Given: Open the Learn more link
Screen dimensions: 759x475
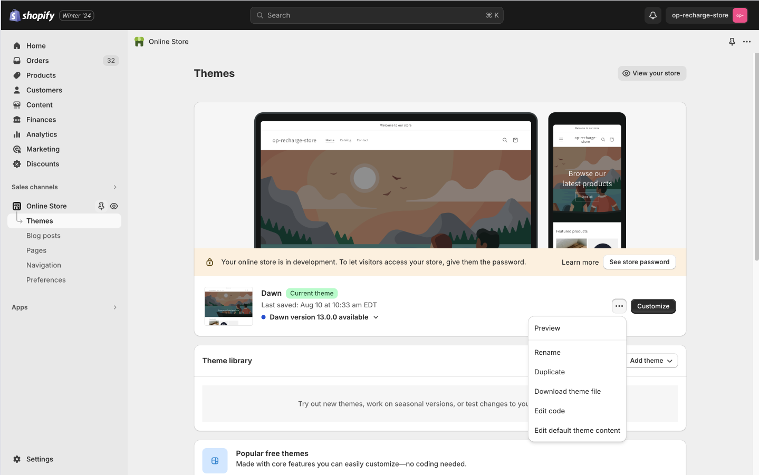Looking at the screenshot, I should tap(580, 263).
